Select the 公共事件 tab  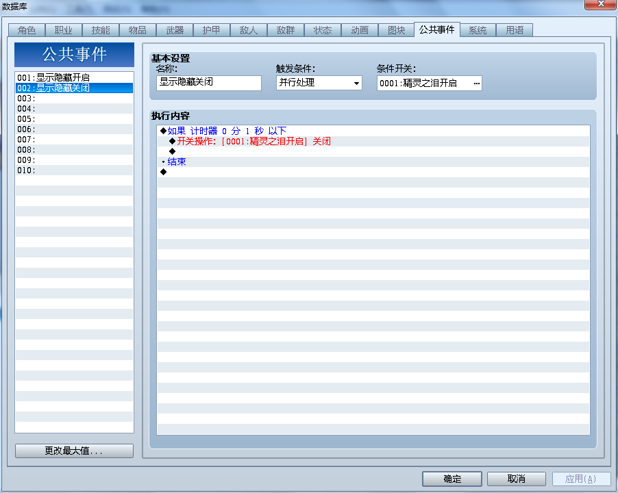pyautogui.click(x=437, y=29)
